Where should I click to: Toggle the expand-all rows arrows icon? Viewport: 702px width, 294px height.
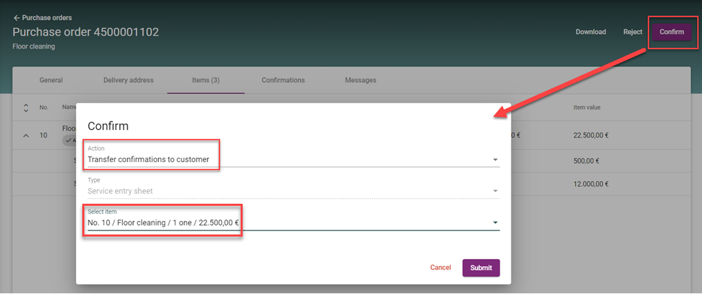[26, 107]
